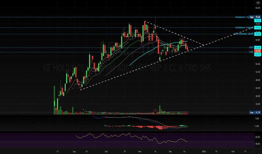Click the 61.93 LIS price tag
This screenshot has height=154, width=262.
(258, 54)
